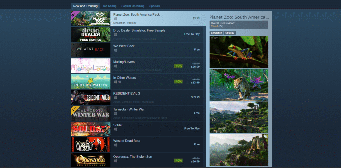Click Windows icon under West of Dead Beta
This screenshot has height=168, width=341.
(115, 145)
